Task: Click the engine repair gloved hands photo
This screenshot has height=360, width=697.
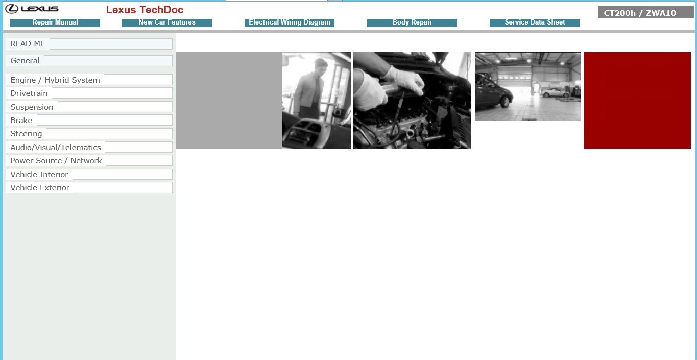Action: tap(412, 100)
